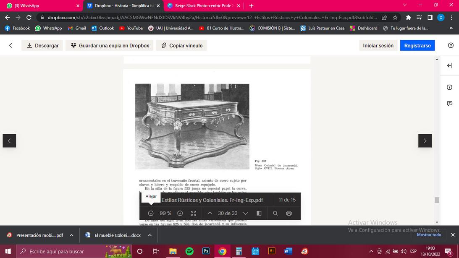Click the 11 de 15 file counter

pos(287,200)
